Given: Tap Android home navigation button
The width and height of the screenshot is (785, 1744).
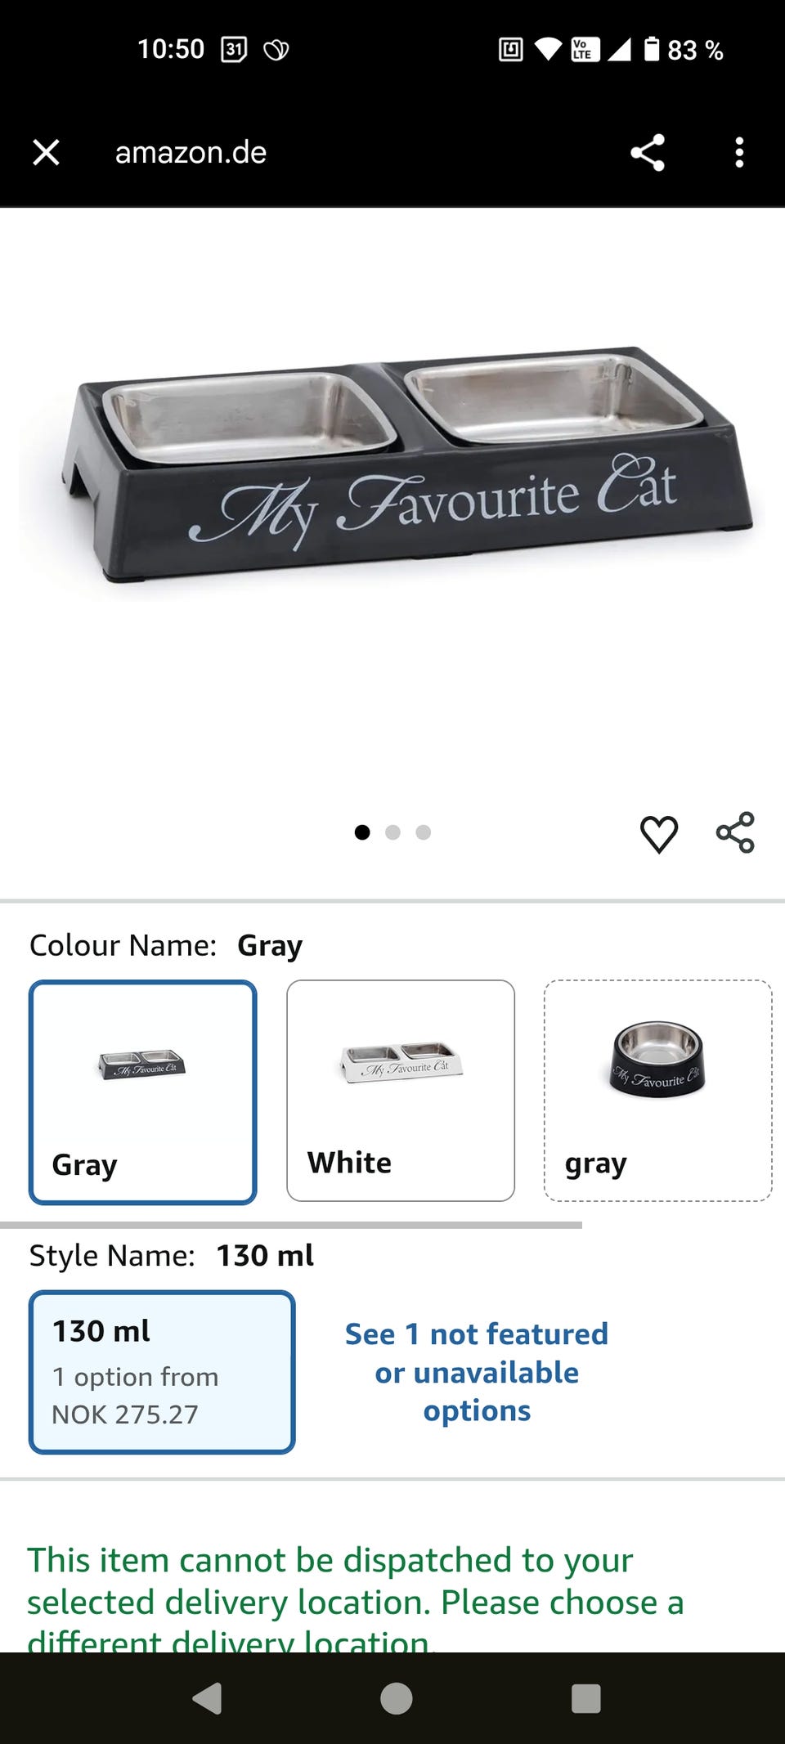Looking at the screenshot, I should click(x=396, y=1698).
